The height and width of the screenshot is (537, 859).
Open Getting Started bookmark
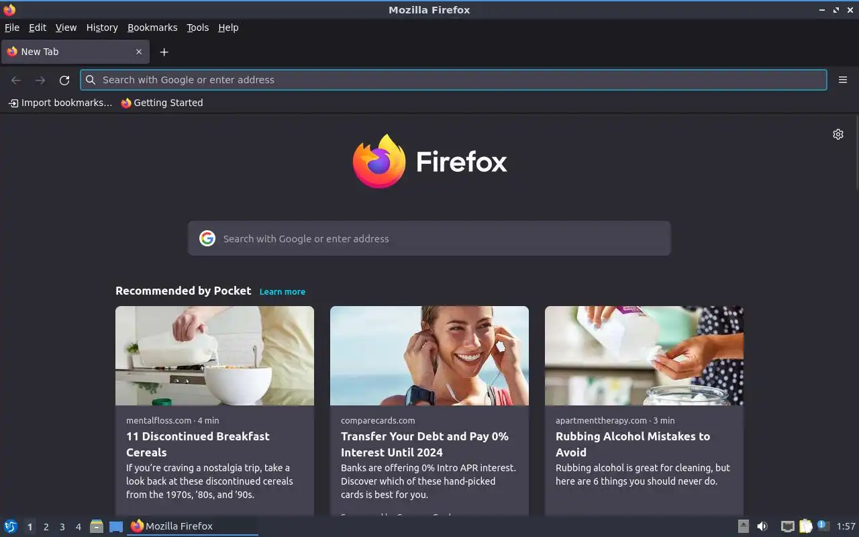pyautogui.click(x=162, y=103)
